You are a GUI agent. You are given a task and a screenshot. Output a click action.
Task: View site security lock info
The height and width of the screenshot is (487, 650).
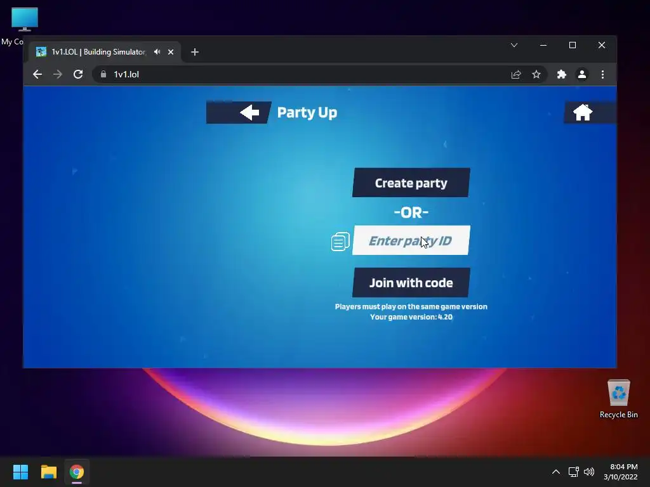[103, 74]
